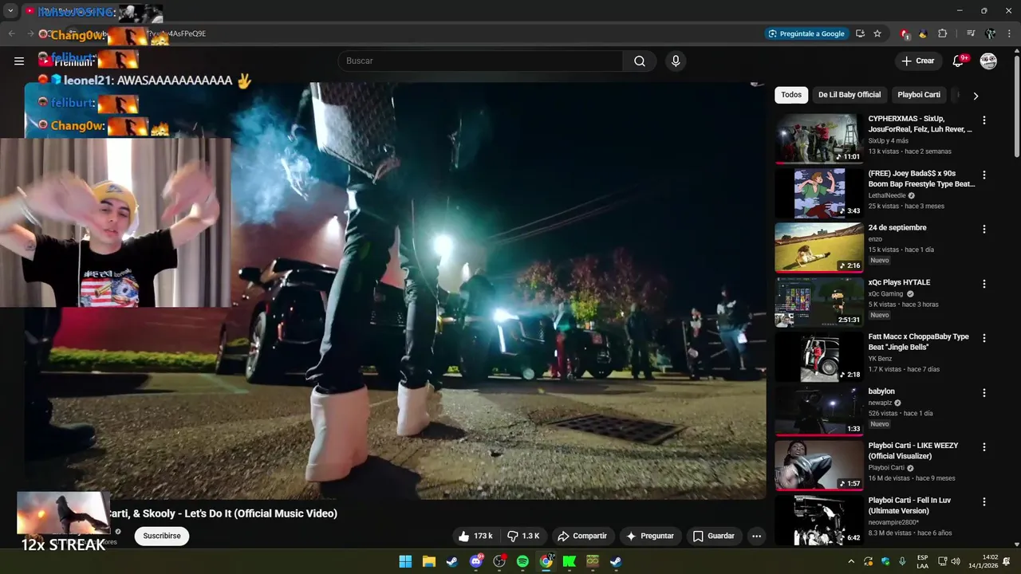The image size is (1021, 574).
Task: Open the red extension with badge 1
Action: 904,33
